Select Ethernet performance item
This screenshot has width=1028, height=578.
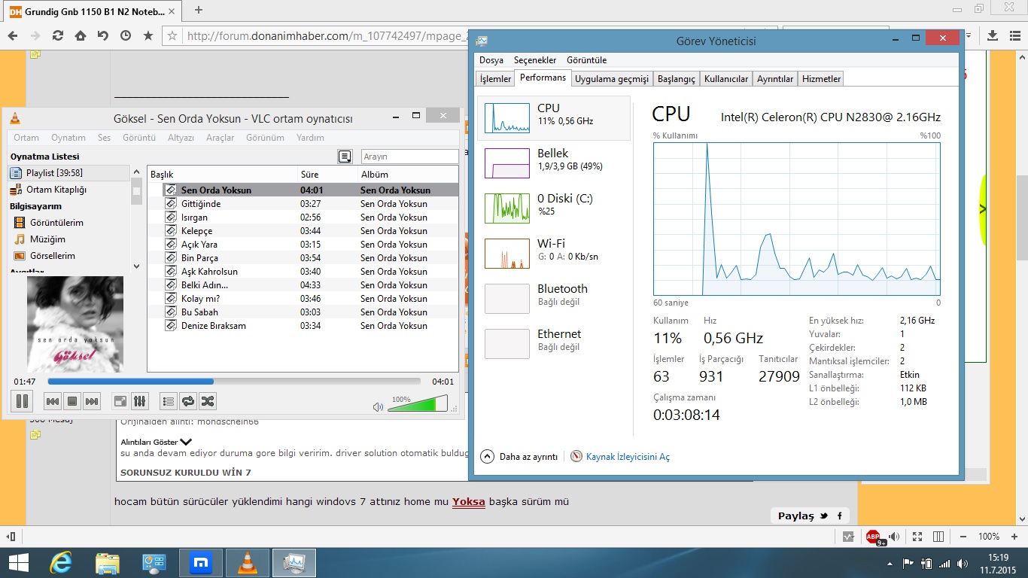coord(554,343)
